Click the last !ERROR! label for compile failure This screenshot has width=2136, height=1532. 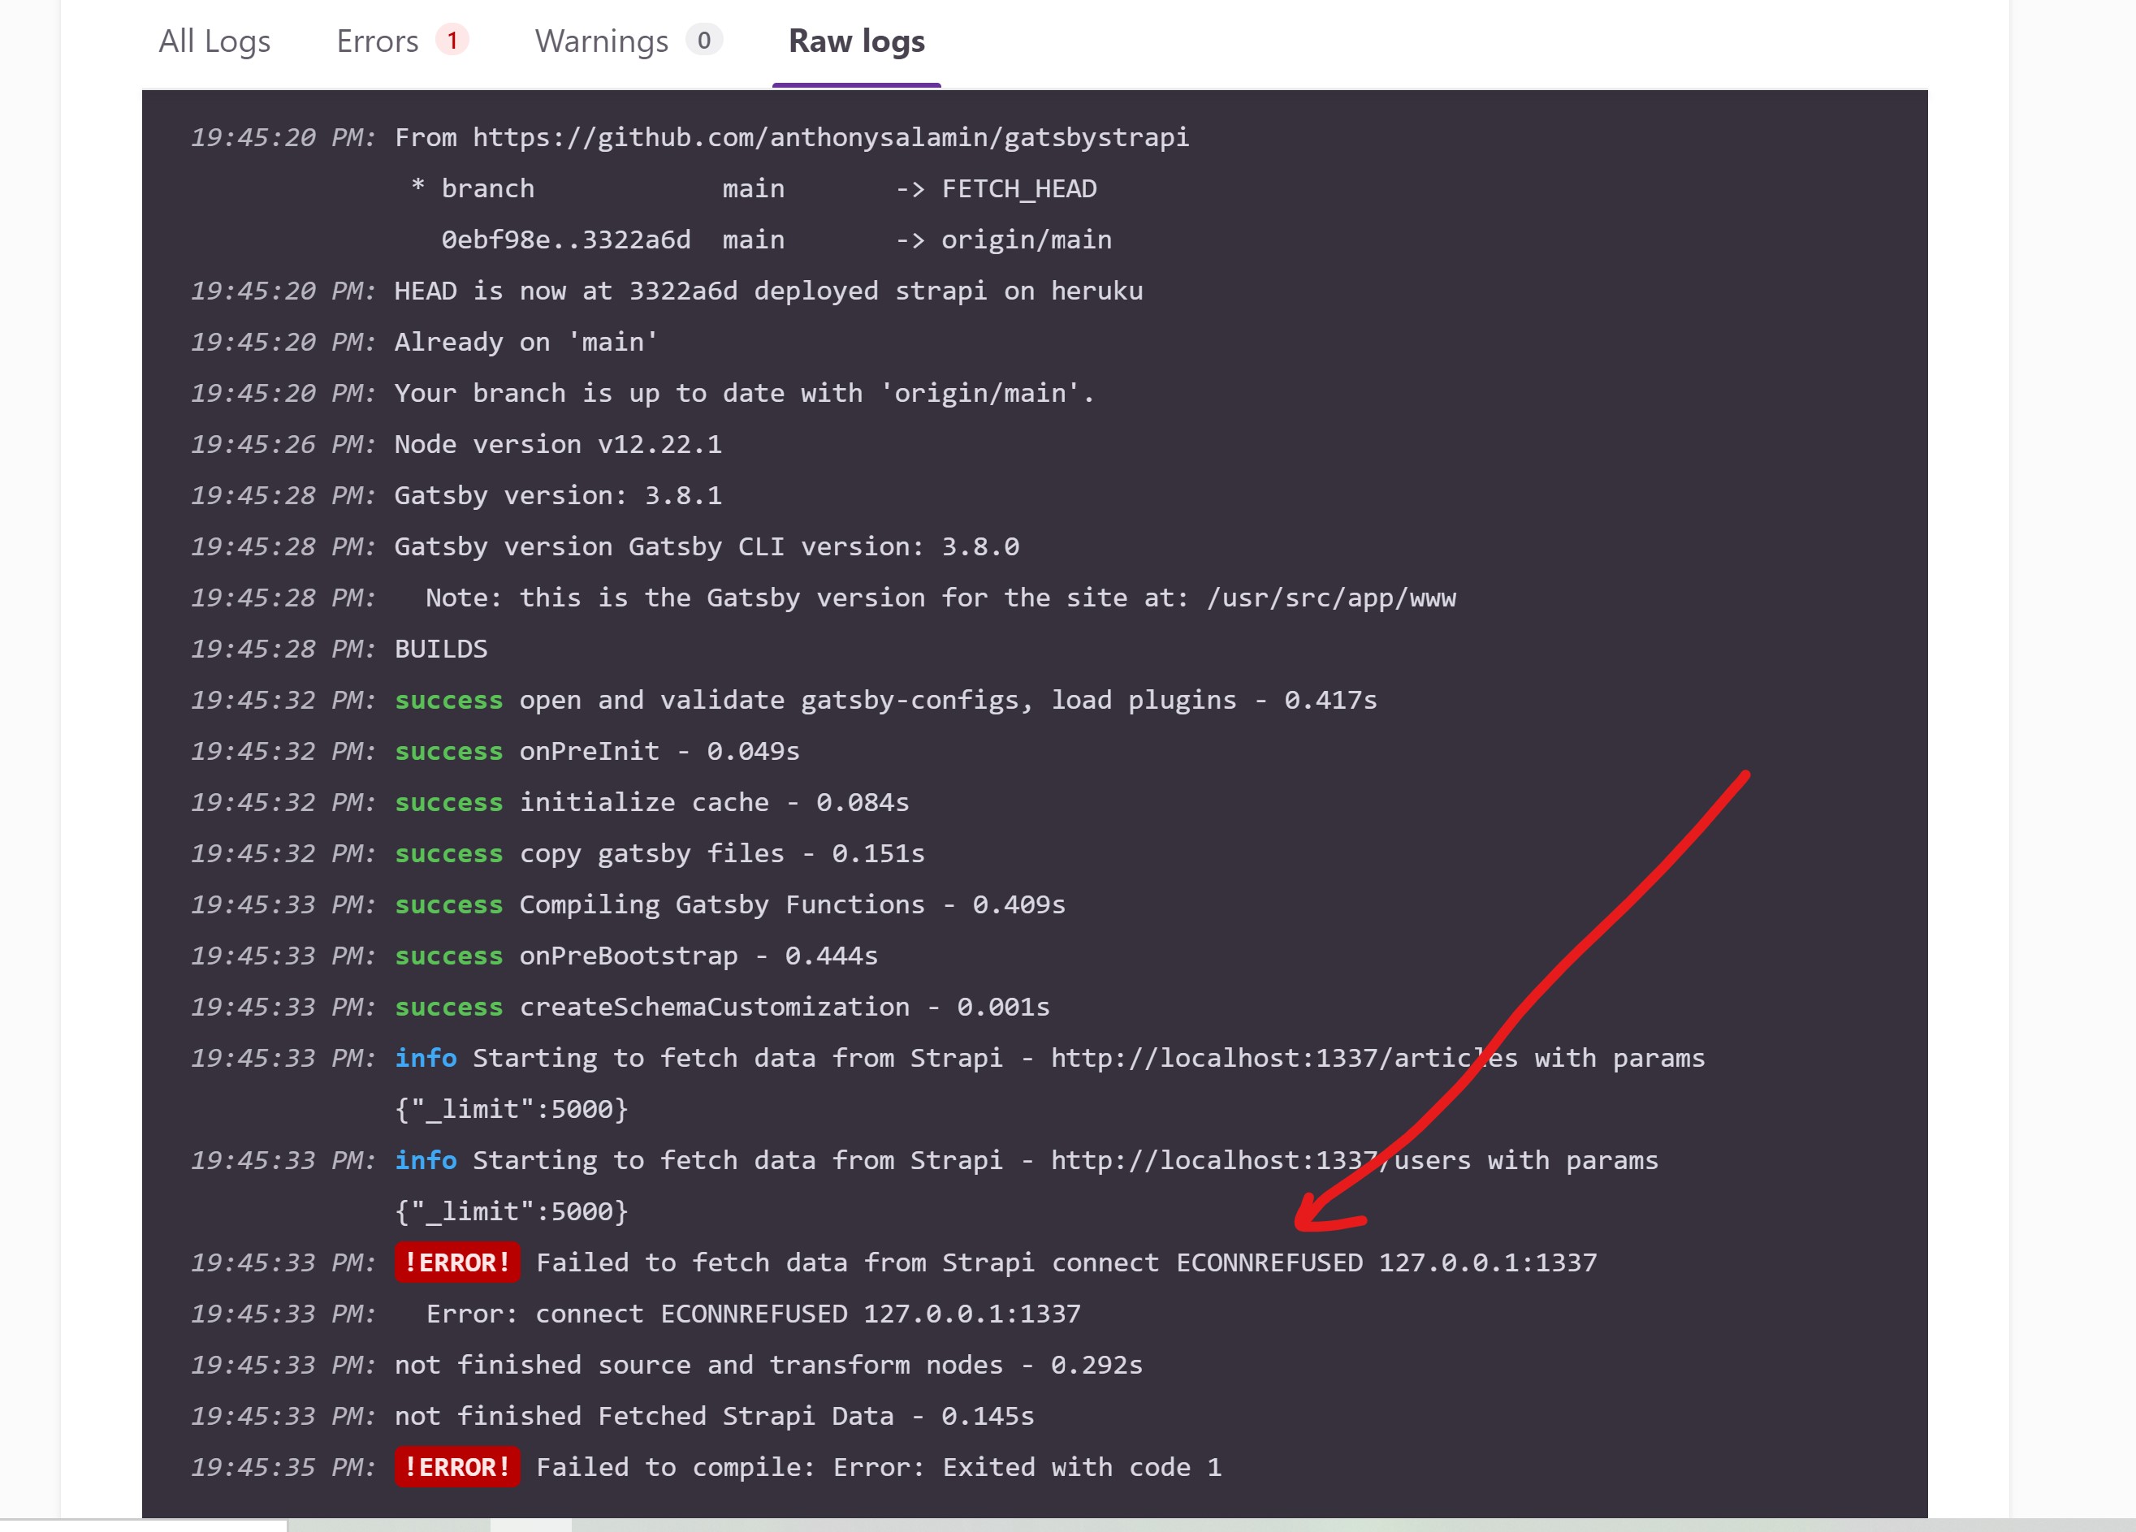point(456,1467)
